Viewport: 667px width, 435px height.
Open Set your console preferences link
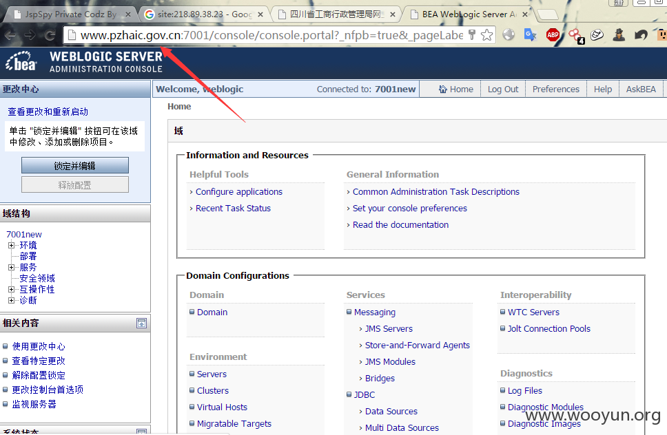(410, 209)
